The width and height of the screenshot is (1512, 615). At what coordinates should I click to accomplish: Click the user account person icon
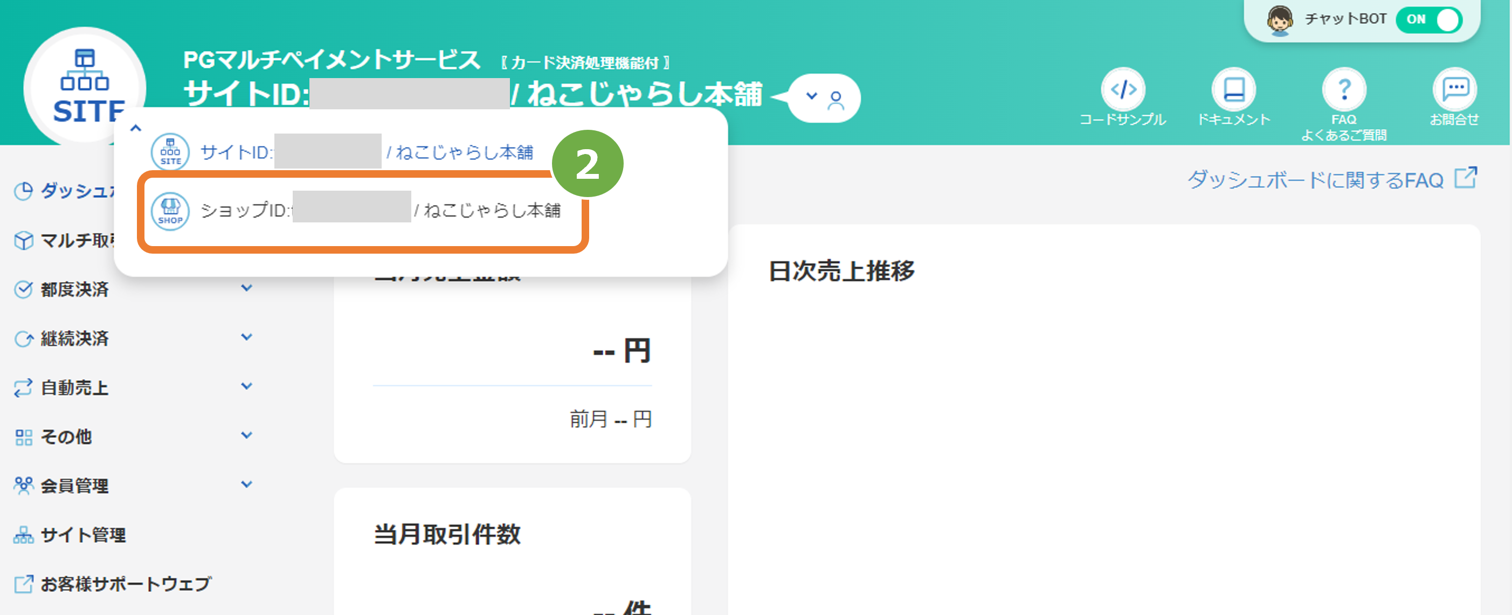click(x=836, y=100)
